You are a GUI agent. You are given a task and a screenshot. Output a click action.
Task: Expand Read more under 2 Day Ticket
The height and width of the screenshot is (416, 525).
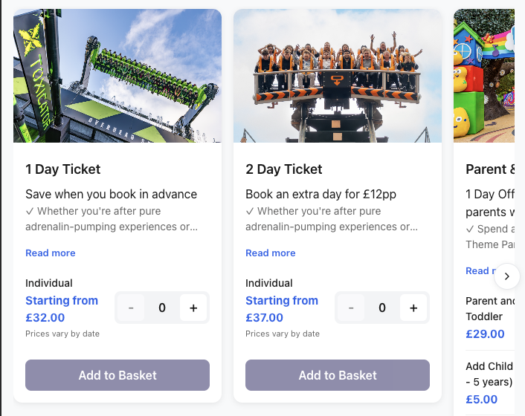click(x=271, y=253)
